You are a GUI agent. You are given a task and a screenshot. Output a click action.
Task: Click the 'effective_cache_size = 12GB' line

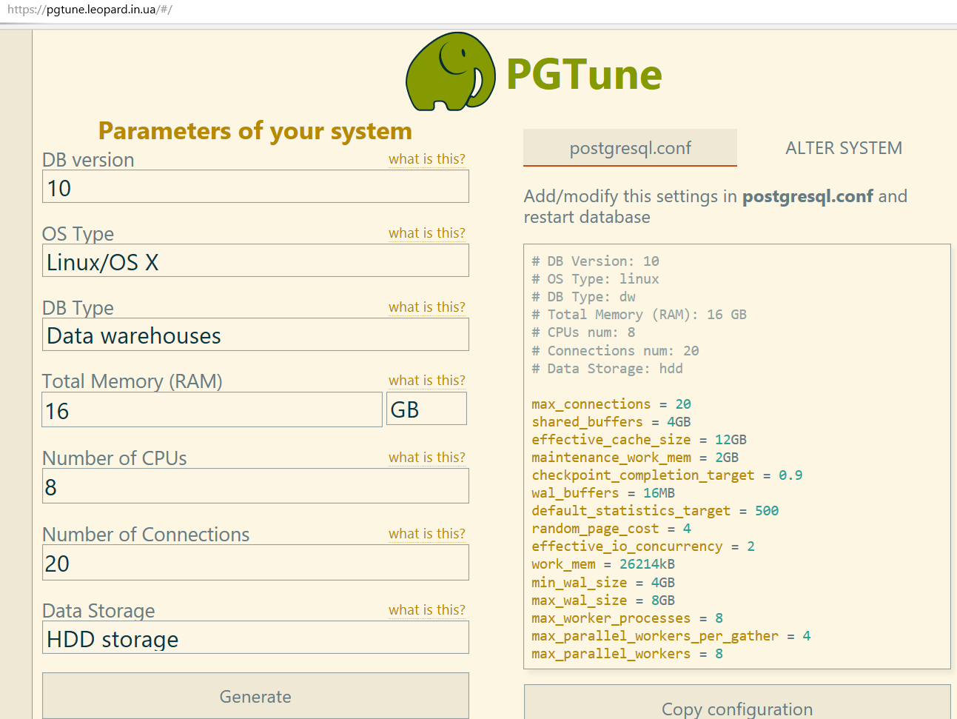tap(639, 440)
